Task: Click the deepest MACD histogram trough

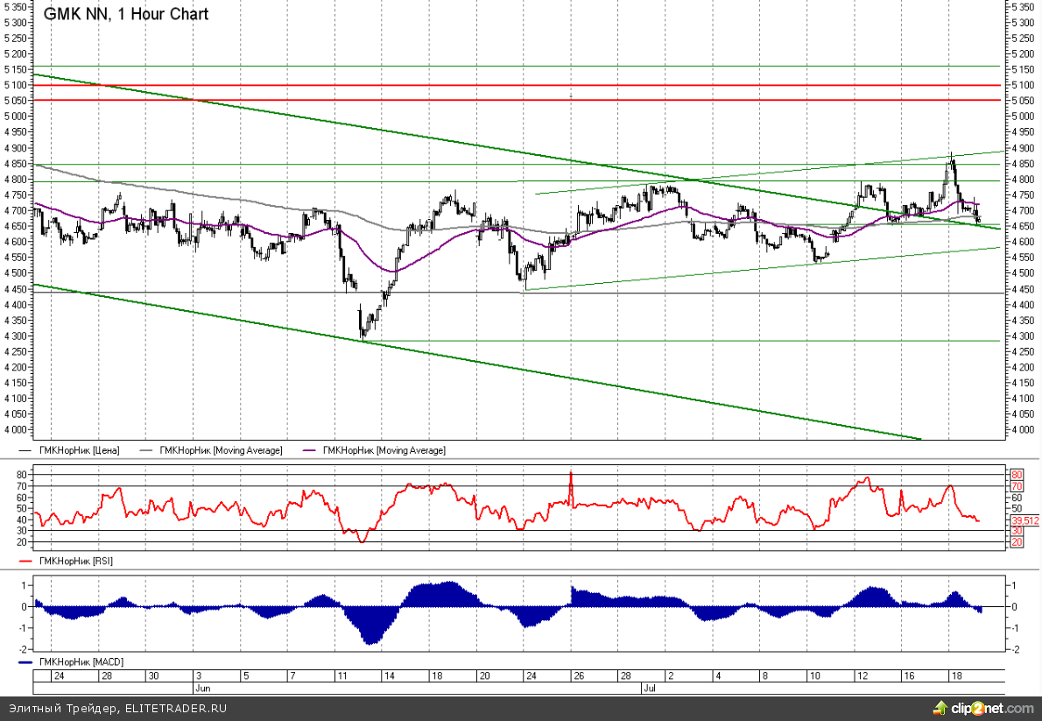Action: coord(371,644)
